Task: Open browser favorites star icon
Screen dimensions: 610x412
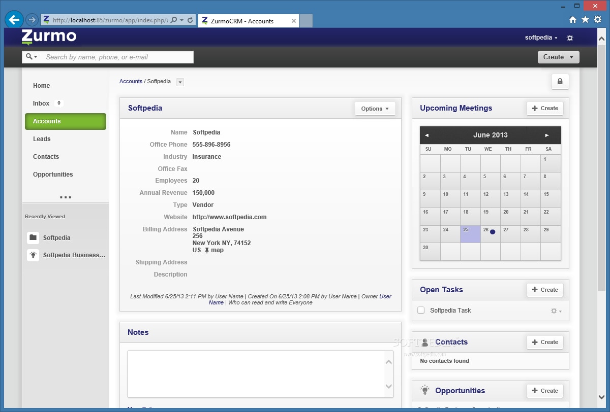Action: pyautogui.click(x=585, y=20)
